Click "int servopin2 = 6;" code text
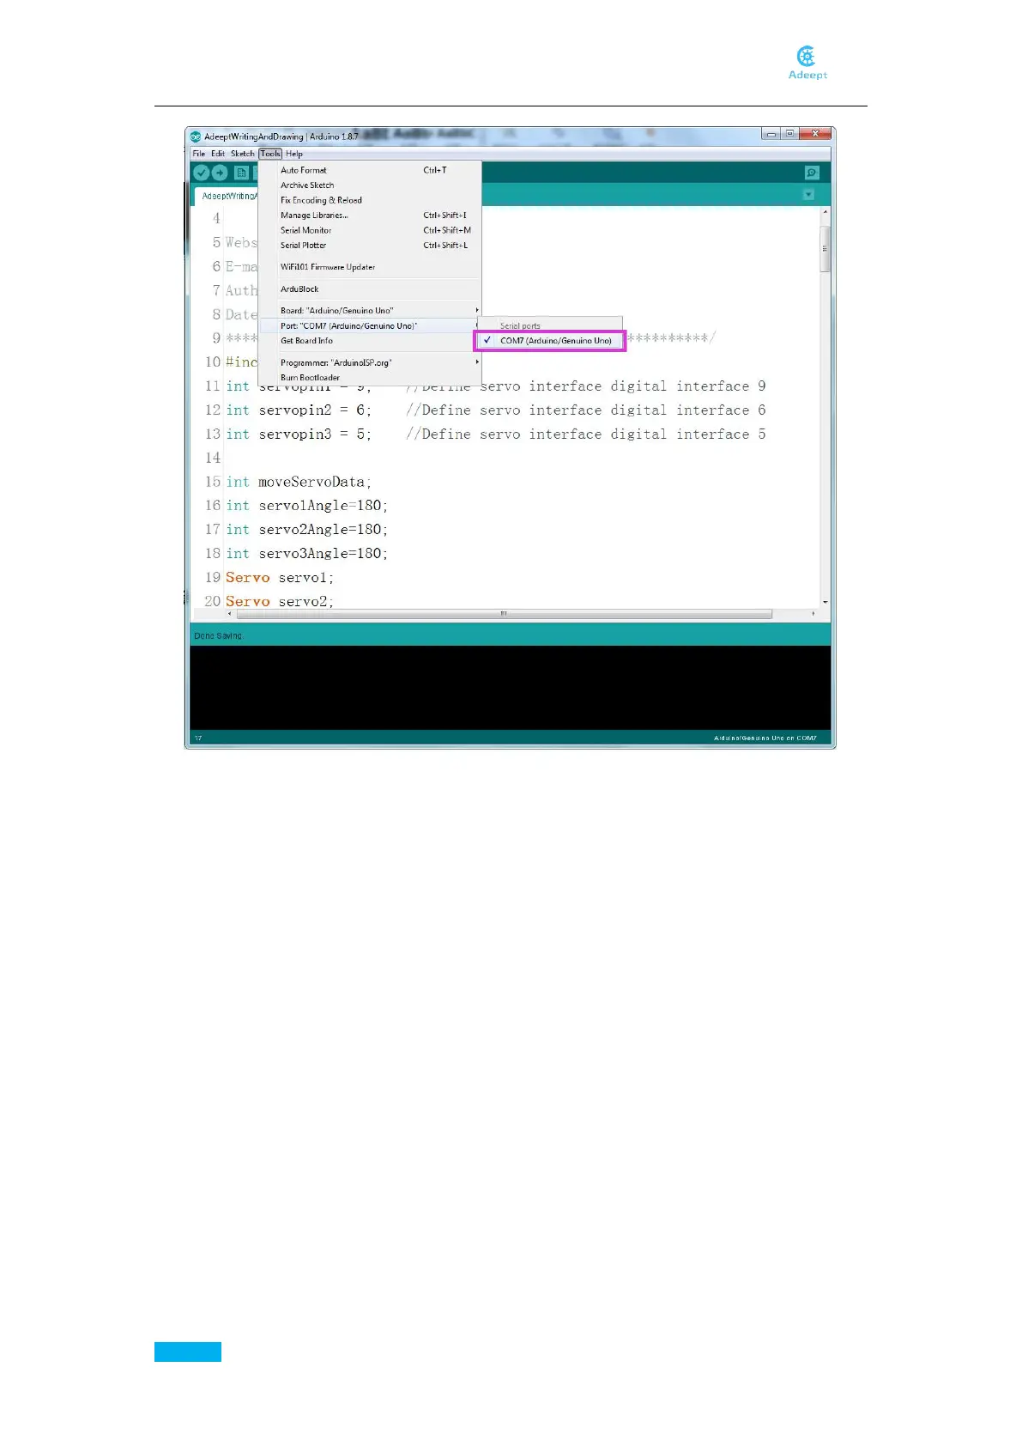This screenshot has height=1446, width=1022. (299, 410)
